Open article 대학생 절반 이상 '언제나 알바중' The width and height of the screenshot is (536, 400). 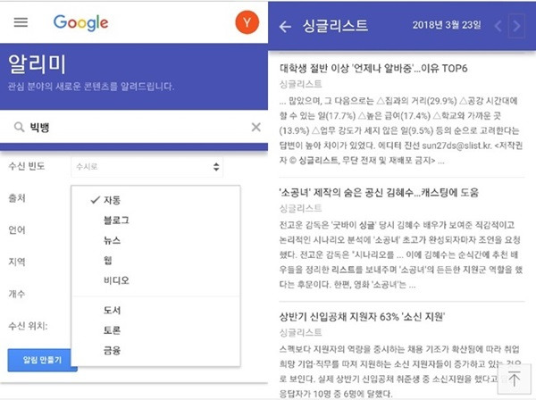point(373,69)
